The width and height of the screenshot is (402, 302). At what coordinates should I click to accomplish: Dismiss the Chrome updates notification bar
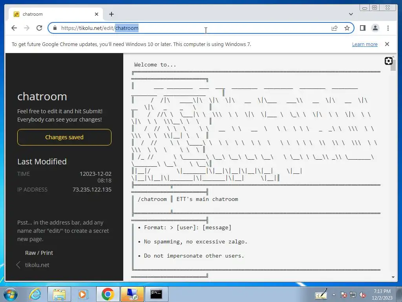[x=387, y=44]
